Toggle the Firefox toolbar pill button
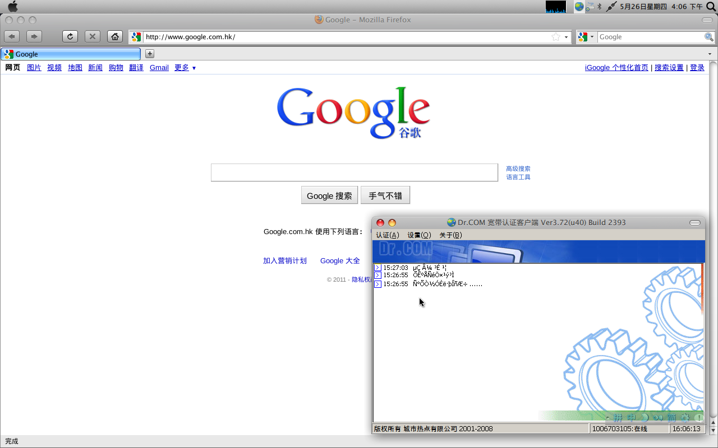The width and height of the screenshot is (718, 448). click(x=707, y=20)
